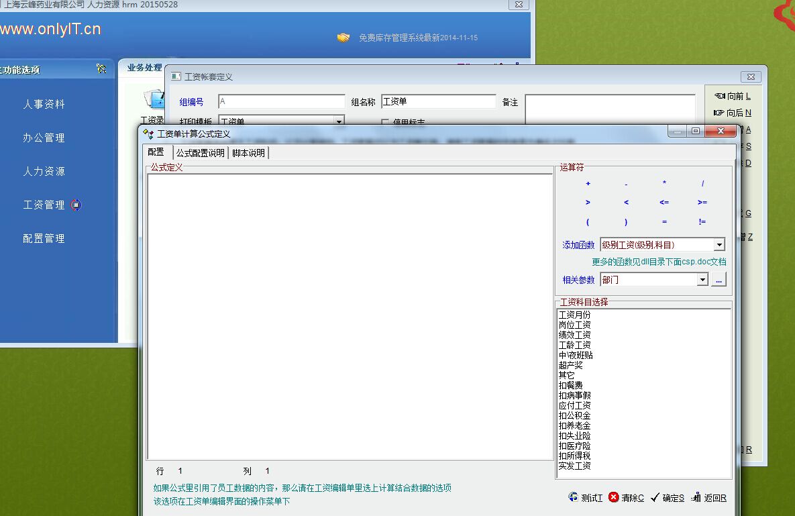Screen dimensions: 795x516
Task: Open the 打印模板 dropdown arrow
Action: pos(339,122)
